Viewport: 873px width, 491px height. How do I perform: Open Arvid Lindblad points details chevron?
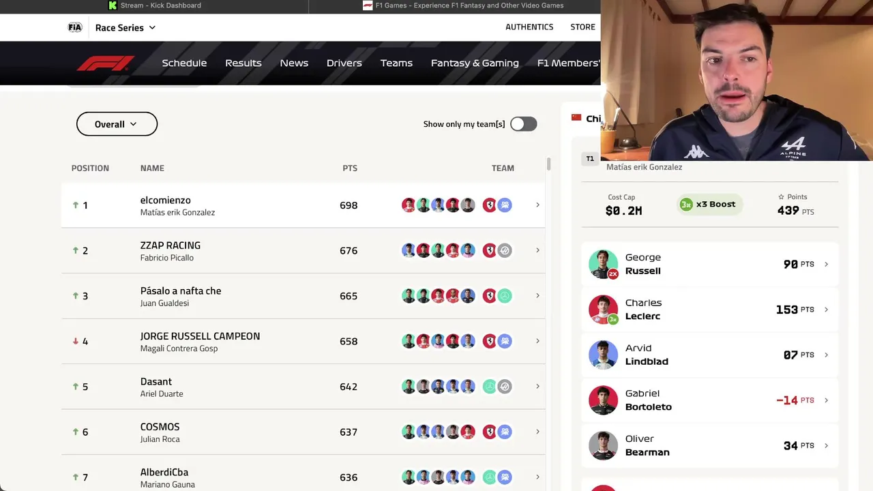(x=826, y=355)
